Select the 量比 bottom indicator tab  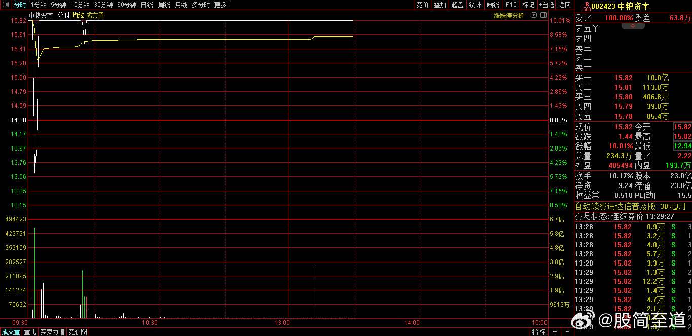(x=30, y=332)
